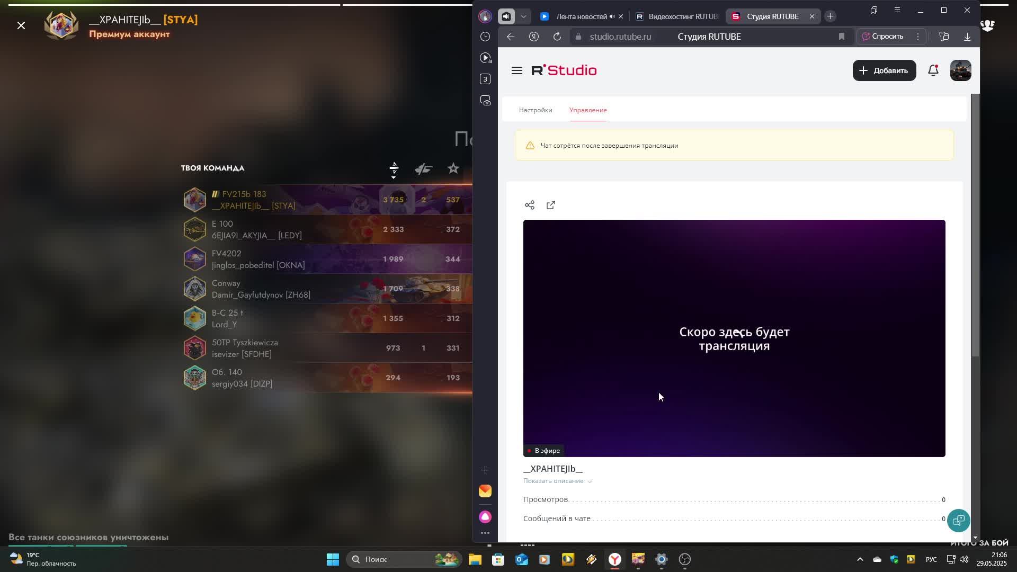This screenshot has width=1017, height=572.
Task: Switch to Управление tab
Action: click(588, 110)
